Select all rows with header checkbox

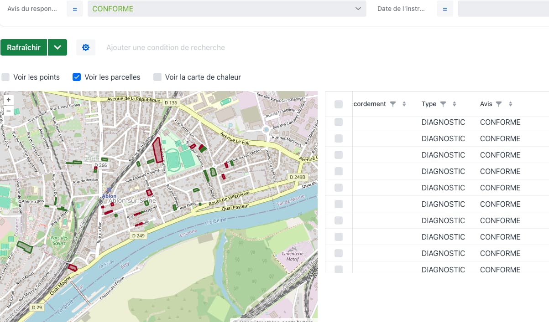pos(339,104)
